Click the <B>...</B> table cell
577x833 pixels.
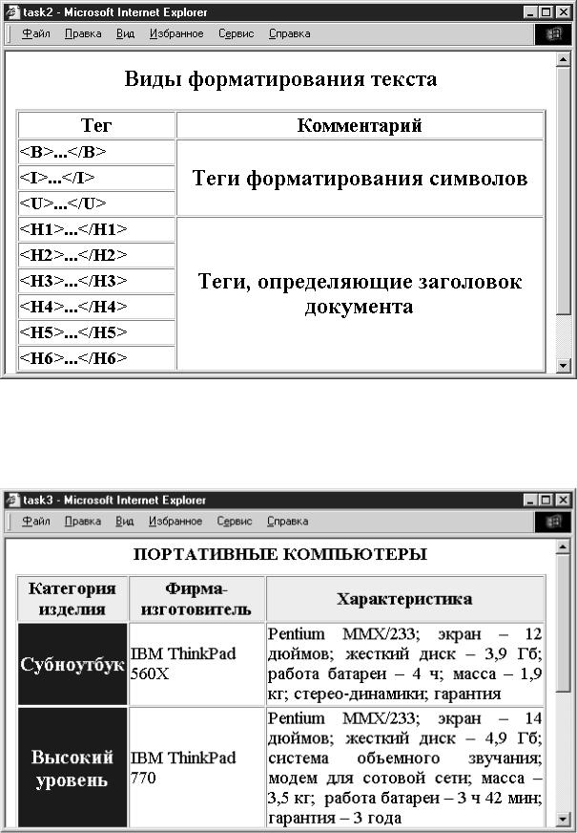96,152
